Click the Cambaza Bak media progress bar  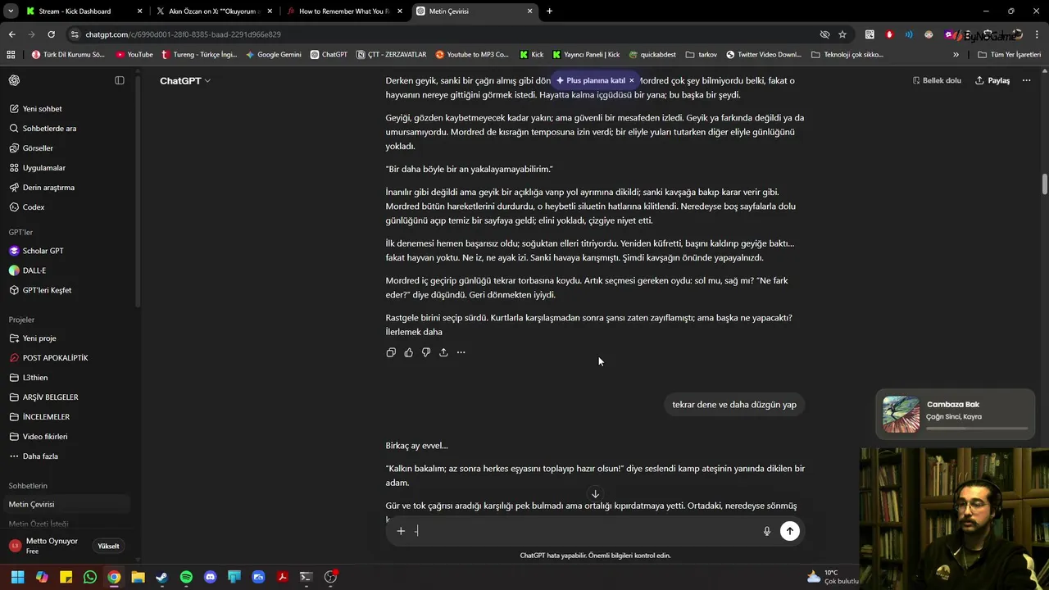(x=977, y=428)
